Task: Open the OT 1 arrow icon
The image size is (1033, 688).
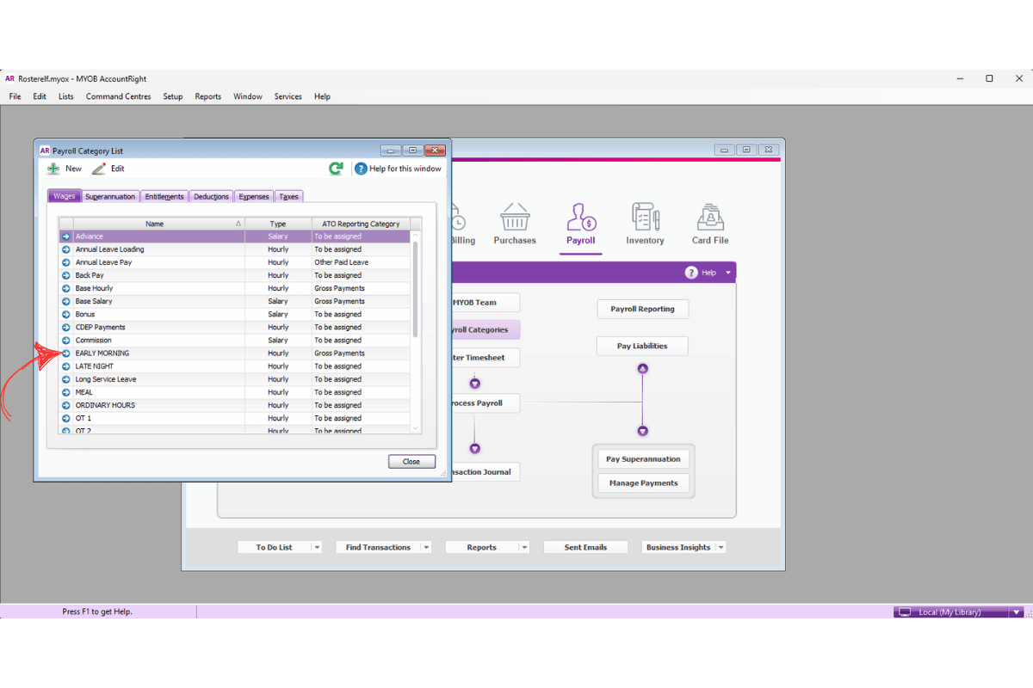Action: pos(66,418)
